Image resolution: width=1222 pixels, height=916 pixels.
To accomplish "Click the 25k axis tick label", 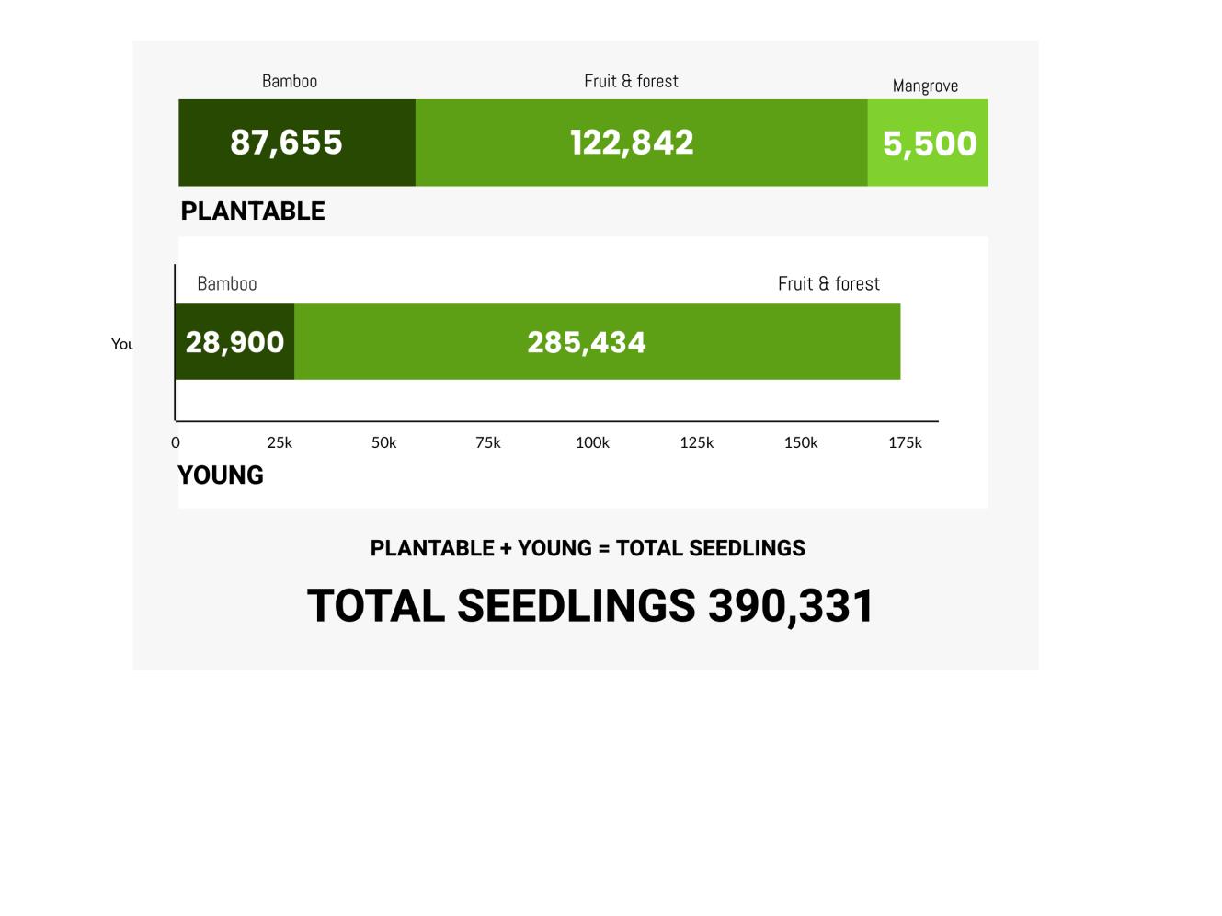I will click(280, 442).
